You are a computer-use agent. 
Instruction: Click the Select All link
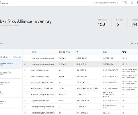pos(17,57)
